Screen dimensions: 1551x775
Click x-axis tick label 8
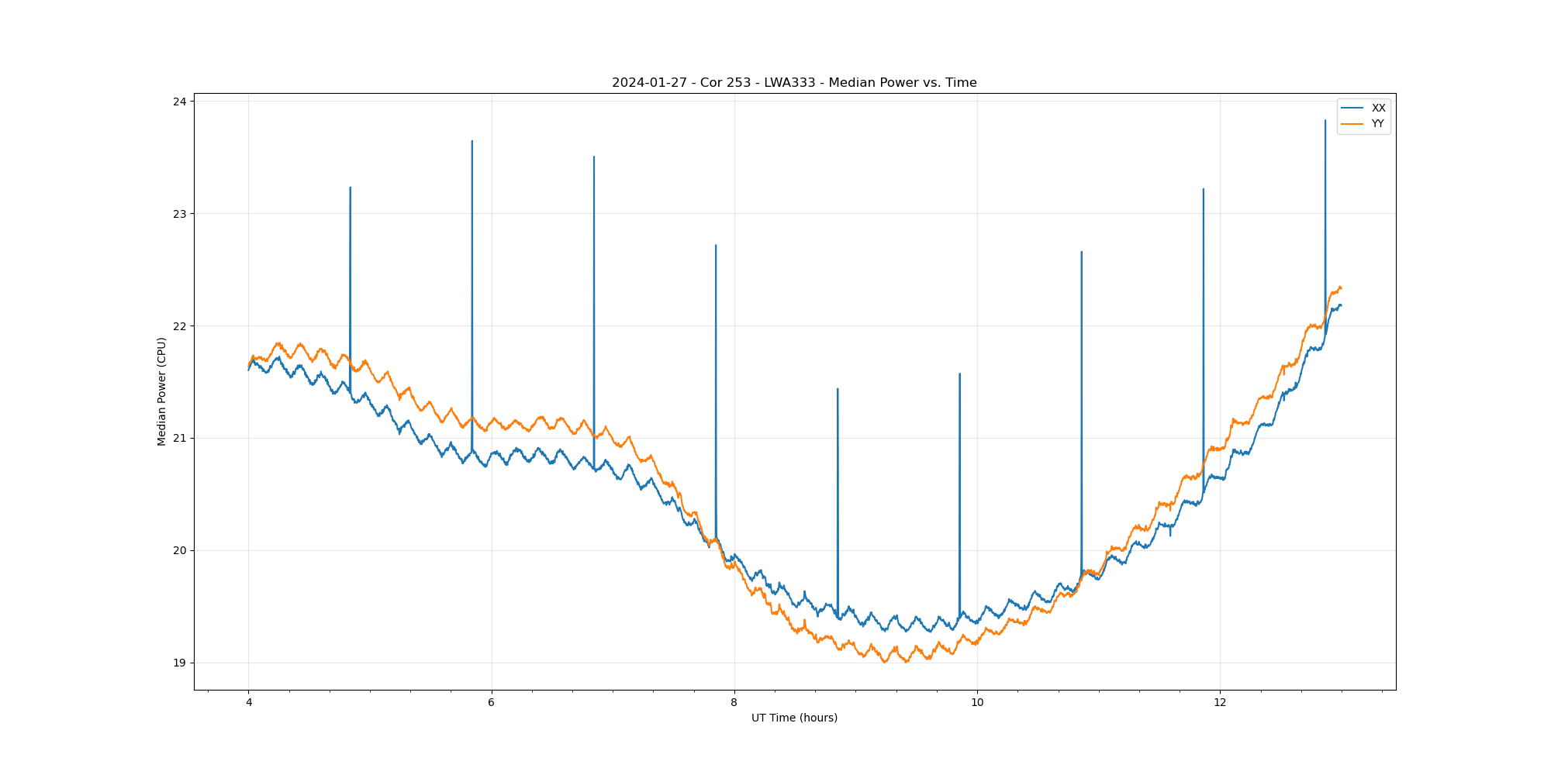(x=734, y=703)
